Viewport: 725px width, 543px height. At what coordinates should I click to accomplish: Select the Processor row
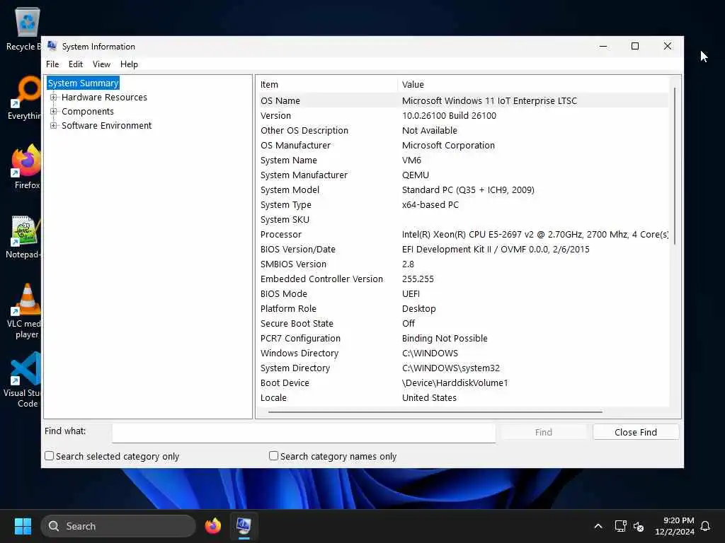coord(463,234)
